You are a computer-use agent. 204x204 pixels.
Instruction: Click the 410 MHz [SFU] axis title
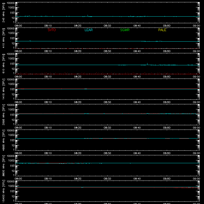(4, 38)
